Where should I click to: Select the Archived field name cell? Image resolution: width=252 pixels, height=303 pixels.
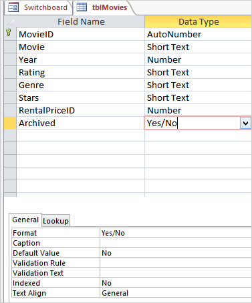tap(81, 123)
